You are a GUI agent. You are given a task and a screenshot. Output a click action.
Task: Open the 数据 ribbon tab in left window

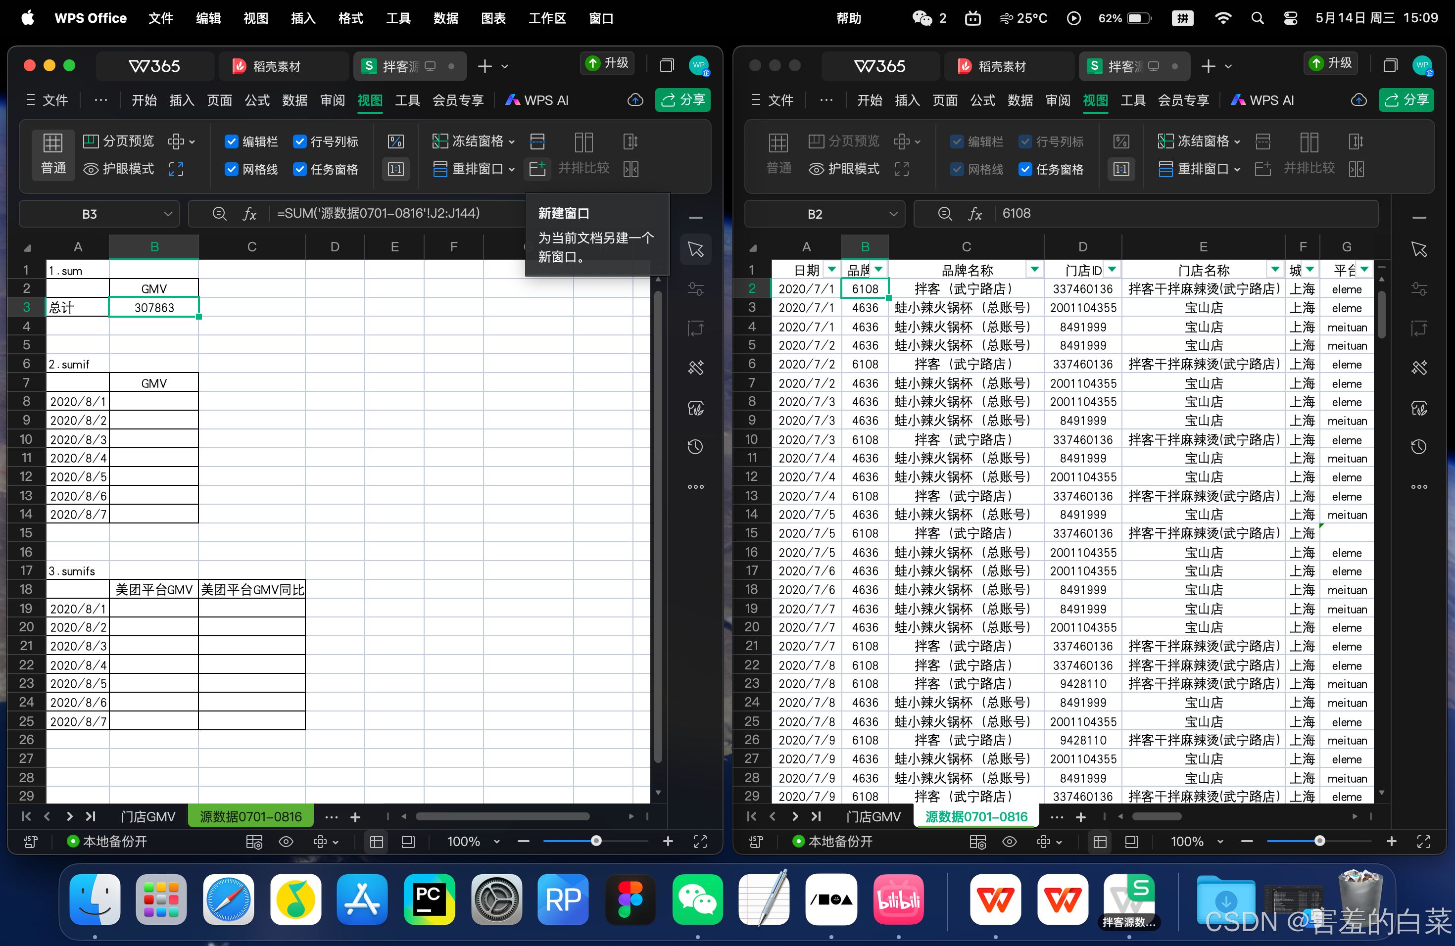[x=294, y=100]
